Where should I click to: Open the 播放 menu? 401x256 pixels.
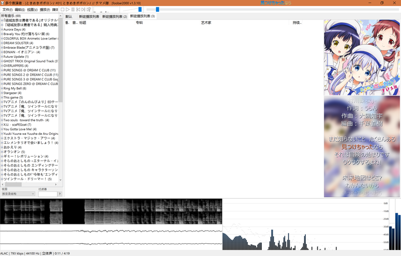(x=45, y=9)
